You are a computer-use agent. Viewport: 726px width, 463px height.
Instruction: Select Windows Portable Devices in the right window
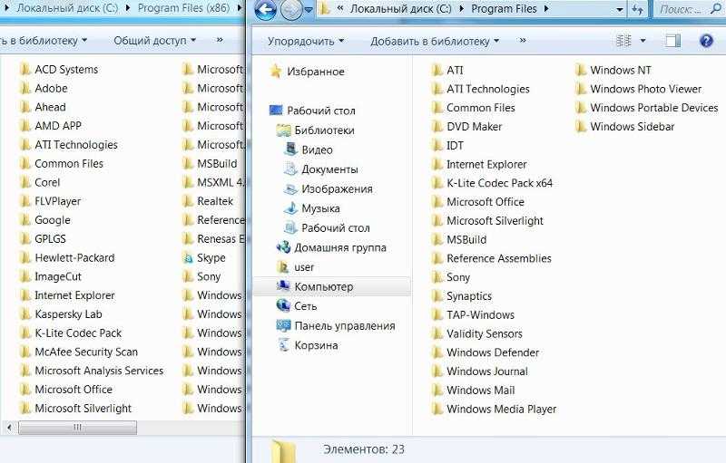point(647,108)
